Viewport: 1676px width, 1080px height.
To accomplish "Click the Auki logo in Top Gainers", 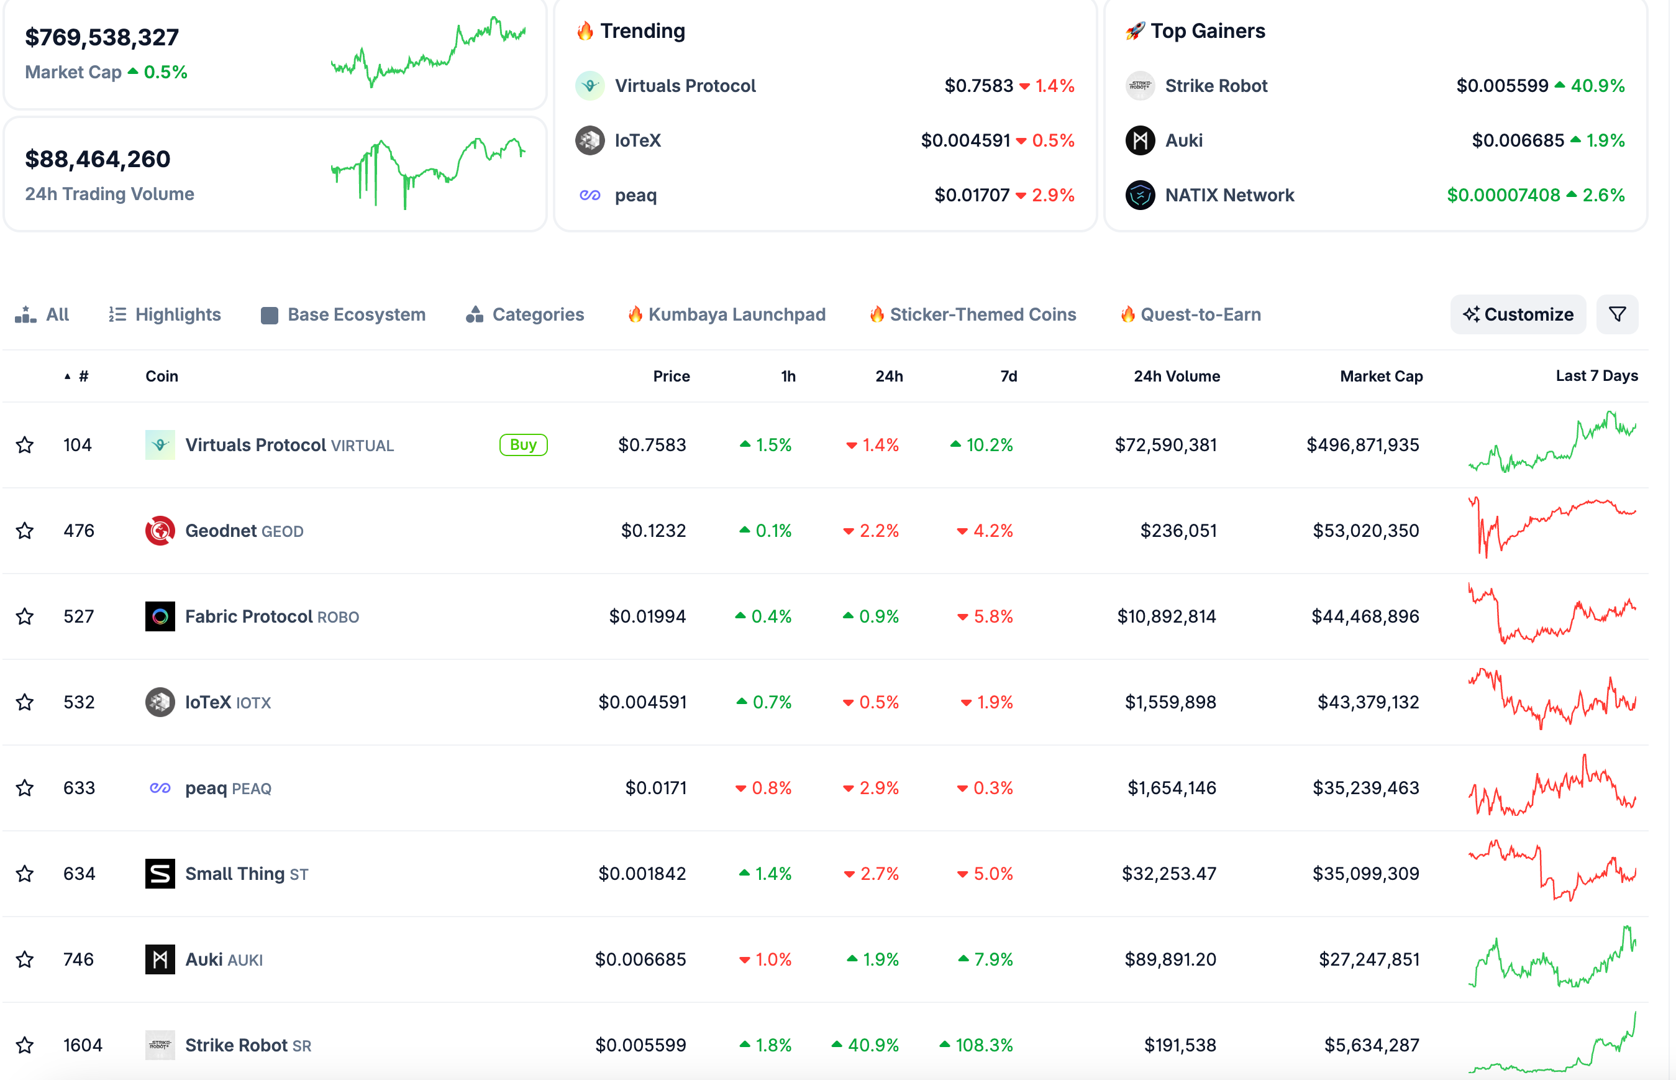I will (x=1140, y=140).
